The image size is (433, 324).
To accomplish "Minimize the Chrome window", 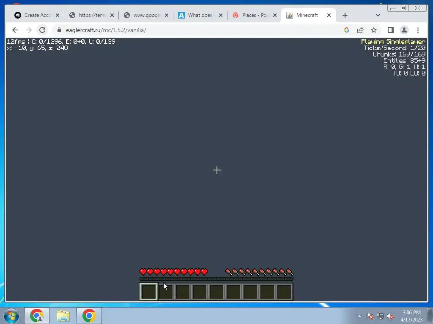I will [393, 8].
